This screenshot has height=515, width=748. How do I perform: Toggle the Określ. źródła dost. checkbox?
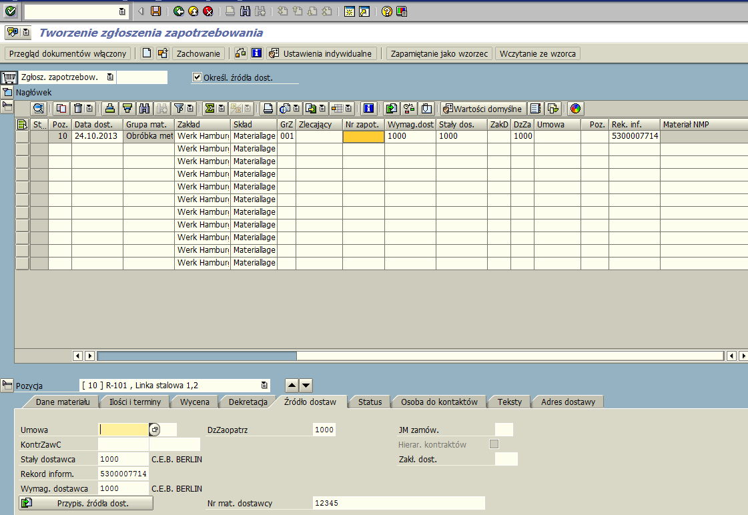pyautogui.click(x=197, y=77)
